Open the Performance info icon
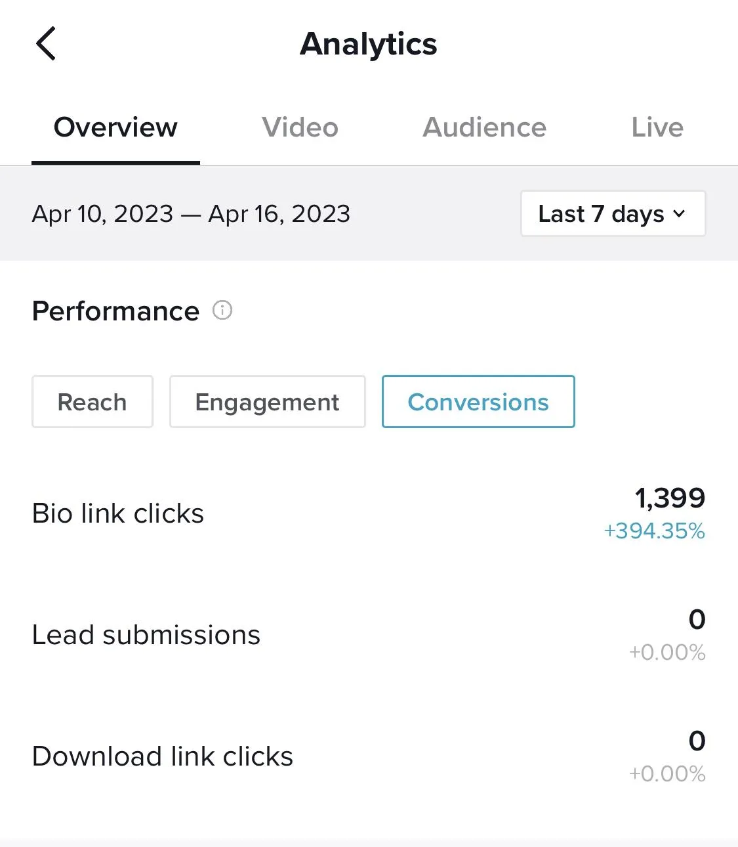This screenshot has height=847, width=738. [x=222, y=310]
